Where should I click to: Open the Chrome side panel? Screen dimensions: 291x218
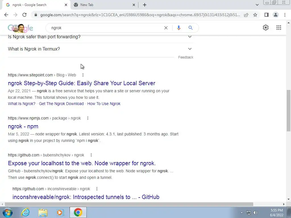coord(267,15)
